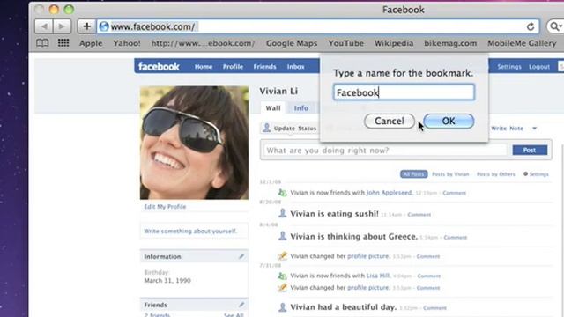Image resolution: width=564 pixels, height=317 pixels.
Task: Open Top Sites grid icon
Action: (x=63, y=43)
